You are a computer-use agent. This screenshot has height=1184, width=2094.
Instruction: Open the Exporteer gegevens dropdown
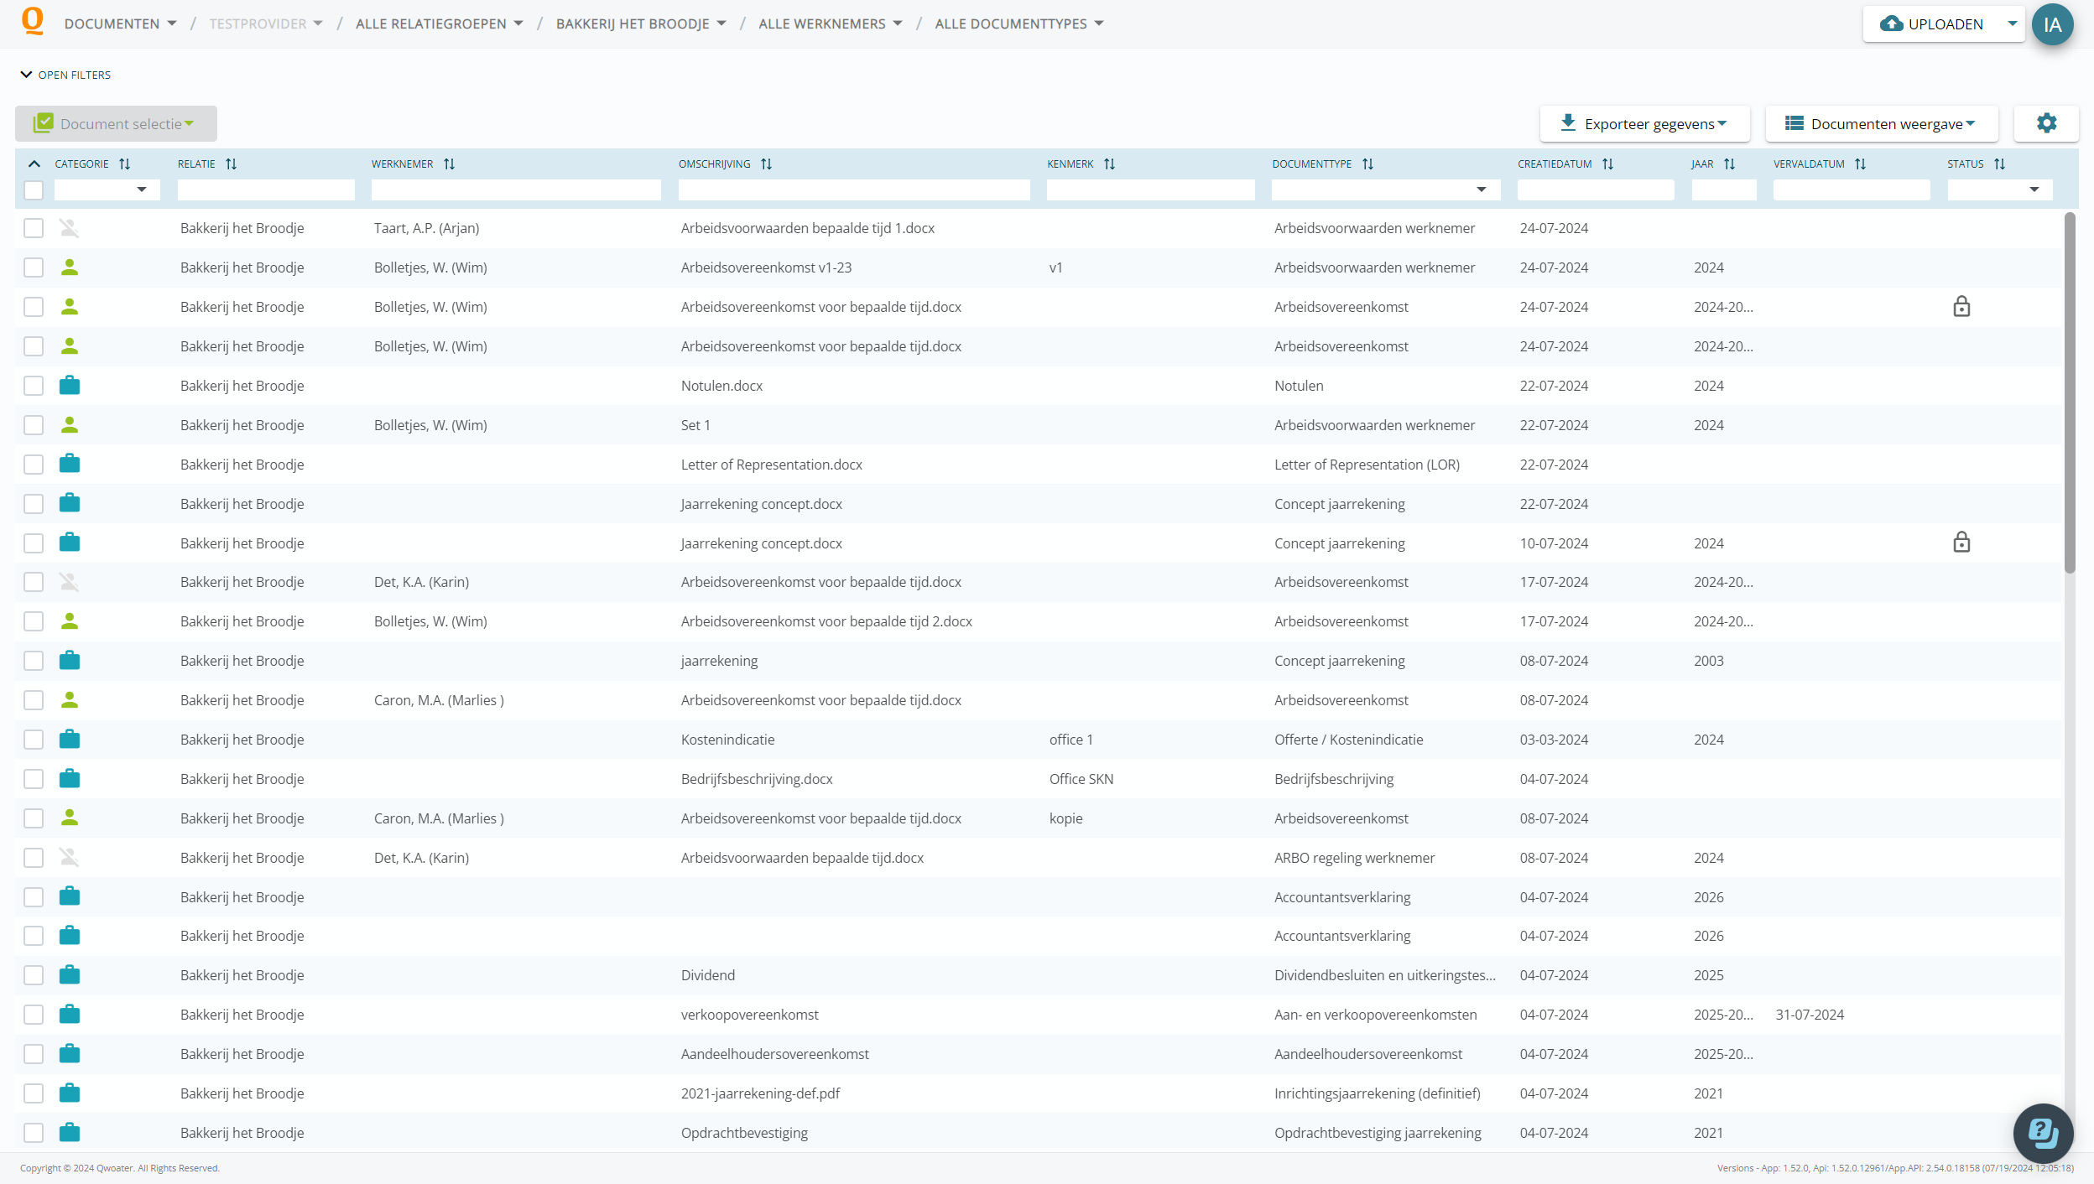click(1644, 124)
